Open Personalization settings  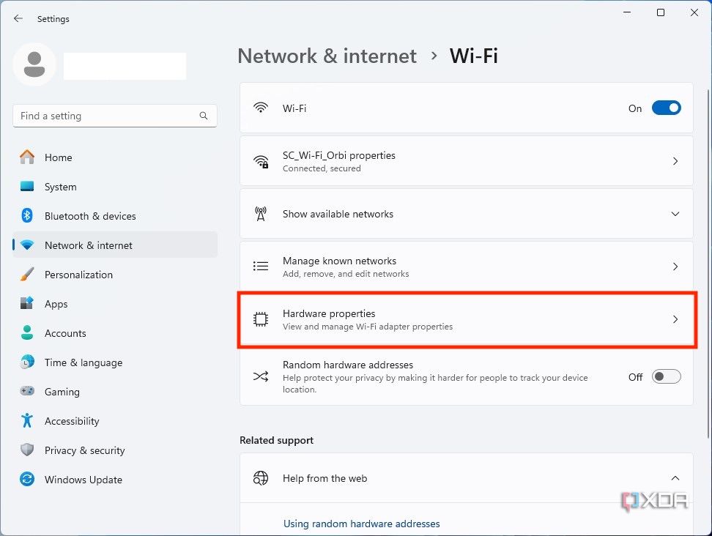click(115, 275)
